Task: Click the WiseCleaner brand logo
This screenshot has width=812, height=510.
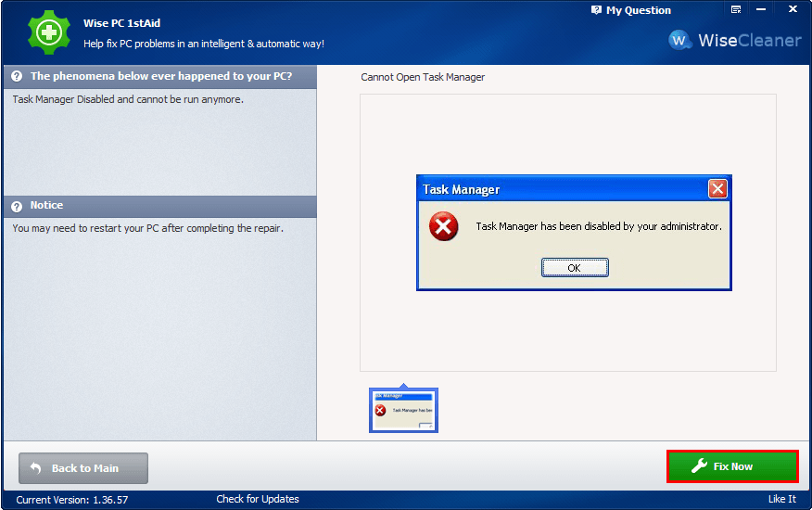Action: (x=733, y=41)
